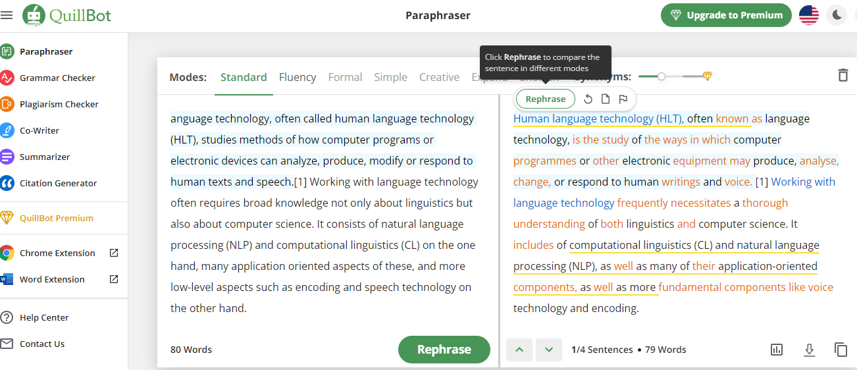The width and height of the screenshot is (857, 370).
Task: Open Grammar Checker
Action: [57, 78]
